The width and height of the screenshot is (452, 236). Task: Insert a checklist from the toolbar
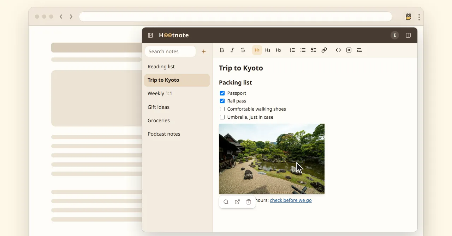pyautogui.click(x=314, y=50)
